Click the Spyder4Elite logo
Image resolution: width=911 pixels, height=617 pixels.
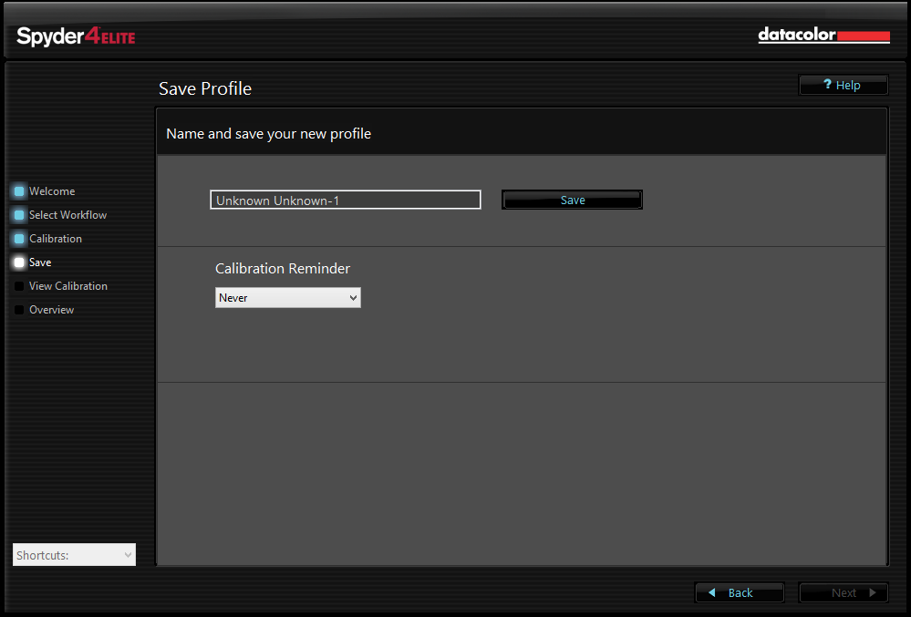click(x=75, y=36)
